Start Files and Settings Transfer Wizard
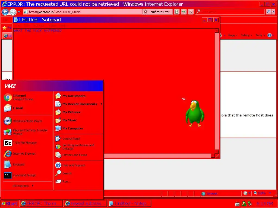The width and height of the screenshot is (278, 208). pyautogui.click(x=27, y=132)
